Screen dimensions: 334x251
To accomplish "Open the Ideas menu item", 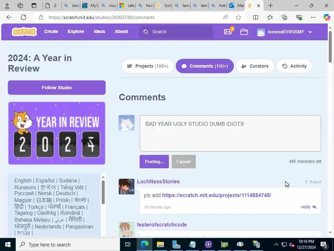I will [x=99, y=32].
